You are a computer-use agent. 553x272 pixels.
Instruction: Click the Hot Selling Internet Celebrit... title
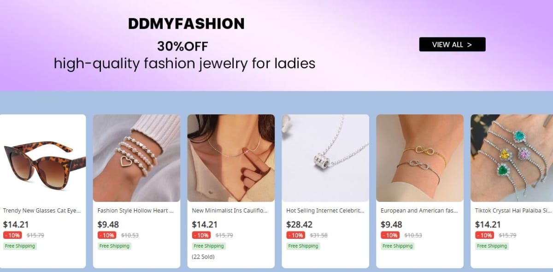click(x=325, y=211)
